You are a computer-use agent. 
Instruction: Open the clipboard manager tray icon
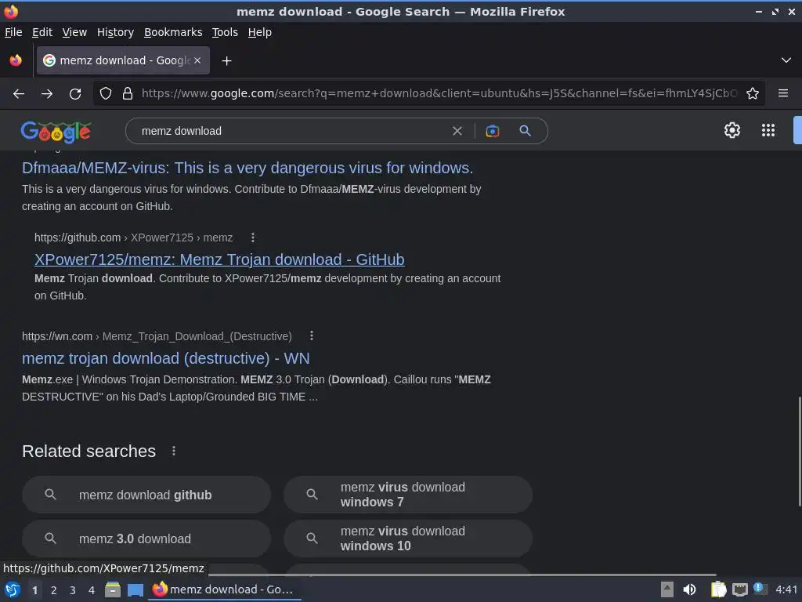[718, 589]
